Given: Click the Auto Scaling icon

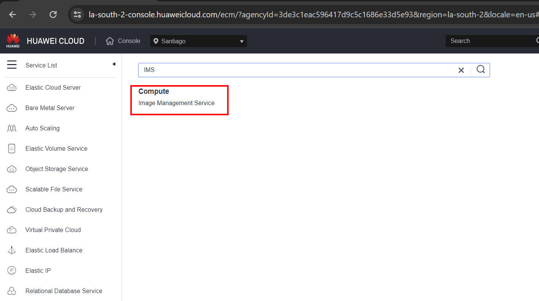Looking at the screenshot, I should coord(12,128).
